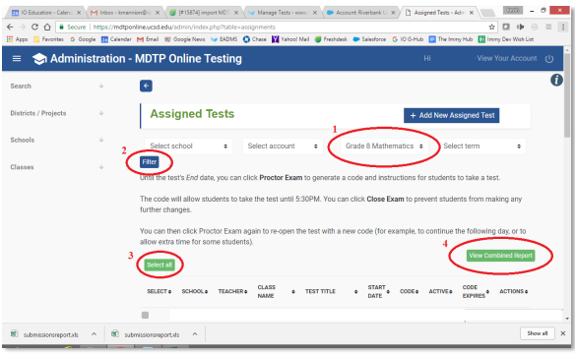Open Immy Dev Wish List bookmark
This screenshot has width=575, height=354.
click(506, 39)
